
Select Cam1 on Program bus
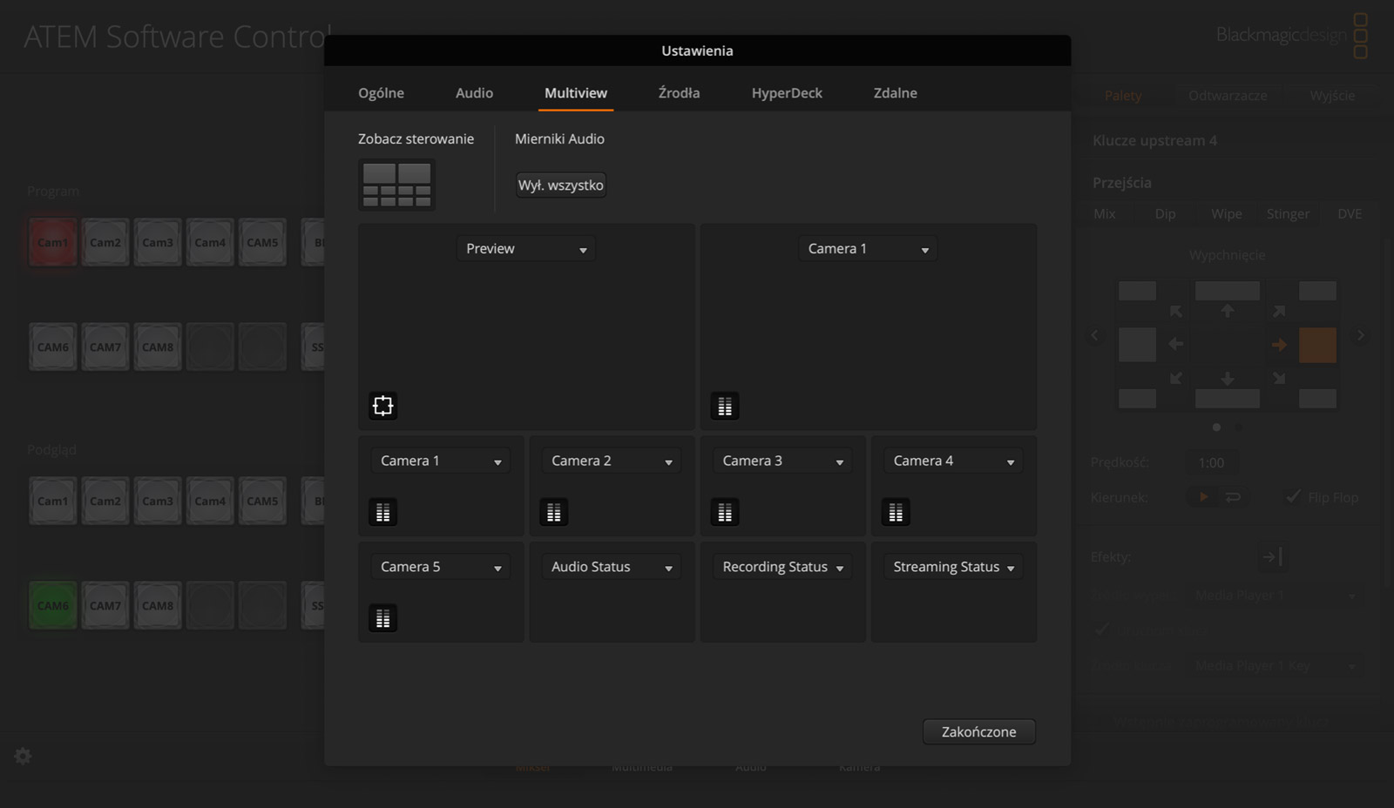coord(52,242)
